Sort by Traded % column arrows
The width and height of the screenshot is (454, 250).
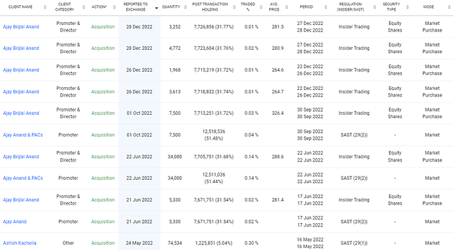point(261,7)
